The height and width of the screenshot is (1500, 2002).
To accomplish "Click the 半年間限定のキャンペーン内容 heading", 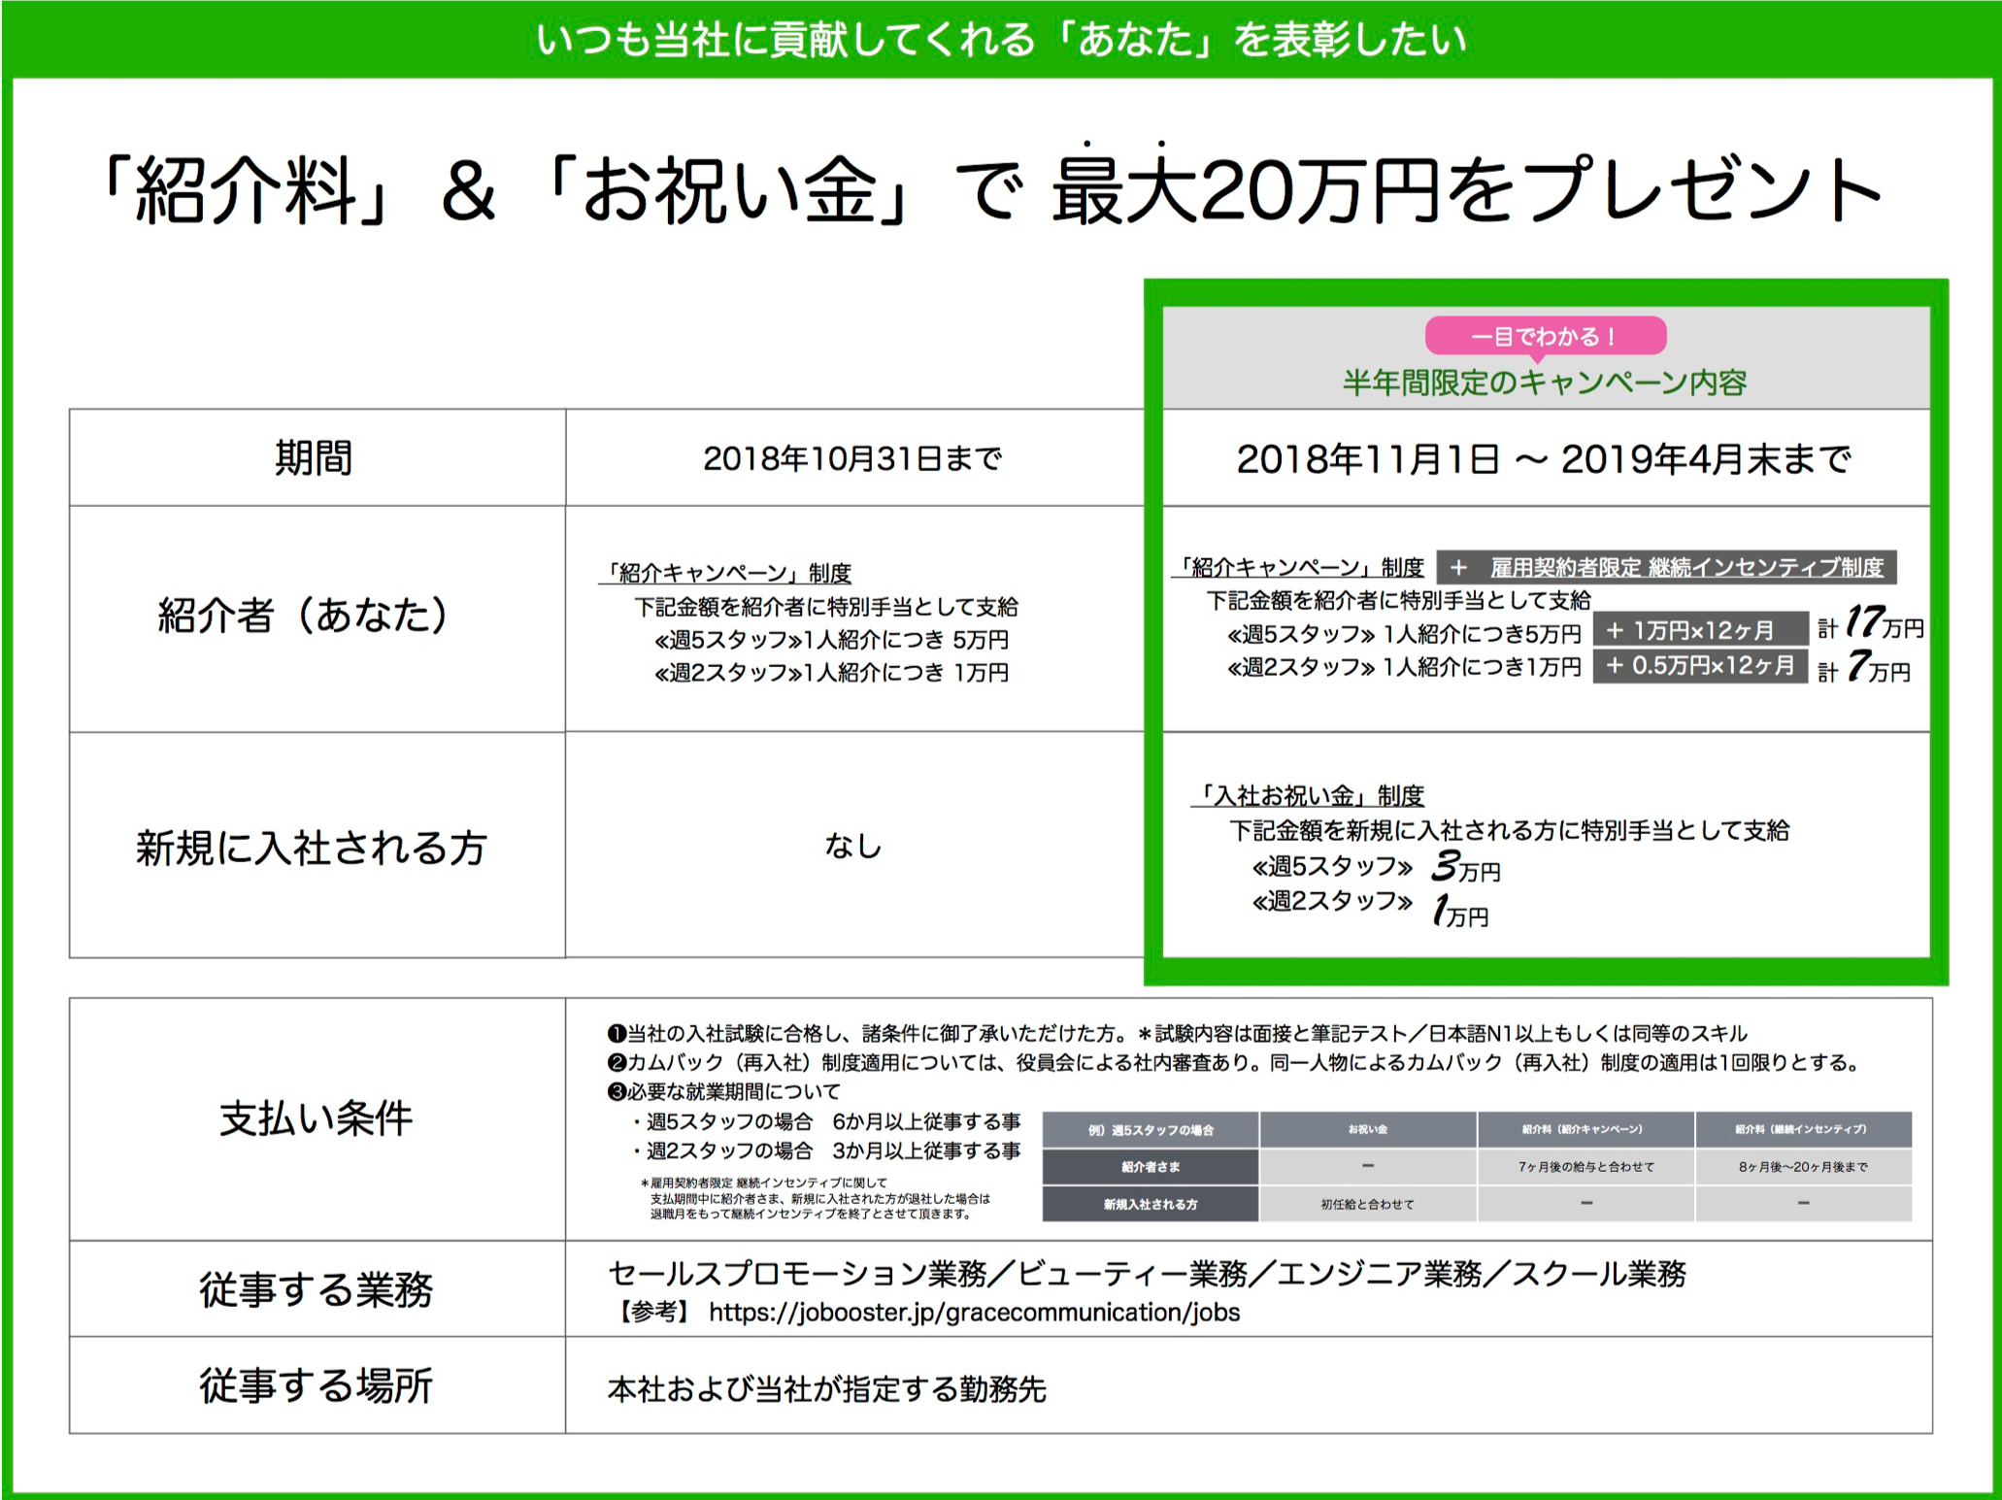I will tap(1545, 383).
